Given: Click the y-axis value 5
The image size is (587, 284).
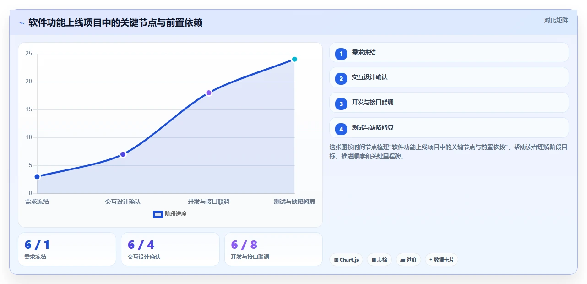Looking at the screenshot, I should pyautogui.click(x=30, y=165).
